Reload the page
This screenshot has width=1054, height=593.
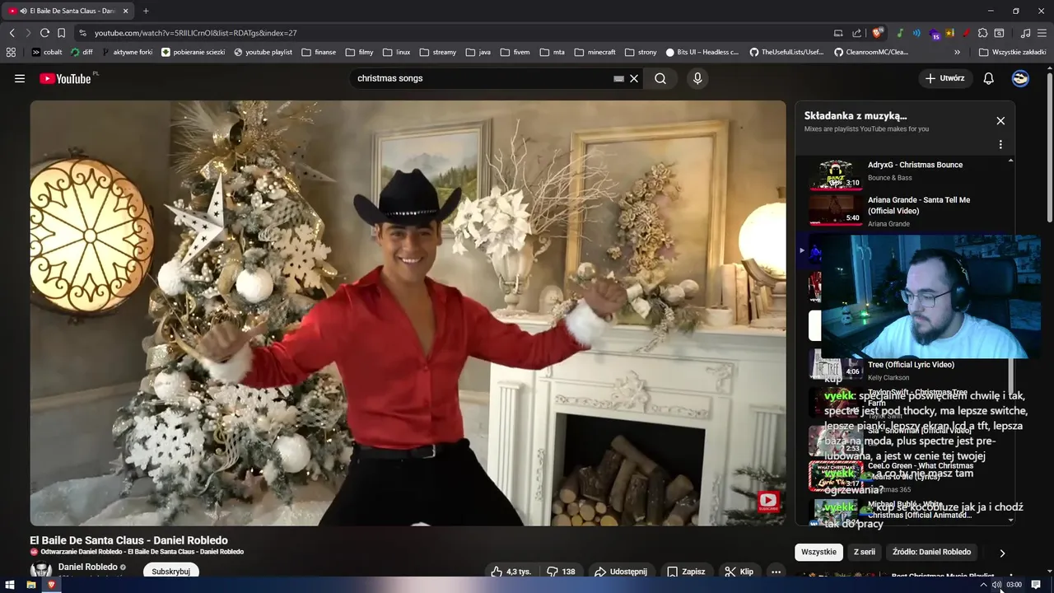(x=44, y=33)
